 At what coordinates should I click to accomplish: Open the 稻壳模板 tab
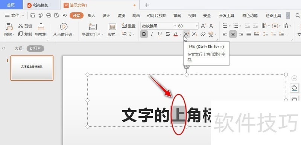pos(41,5)
